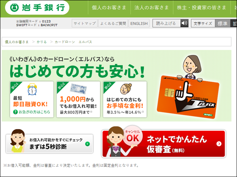Click the SWIFTコード:BAIWJPJT text

(x=37, y=25)
